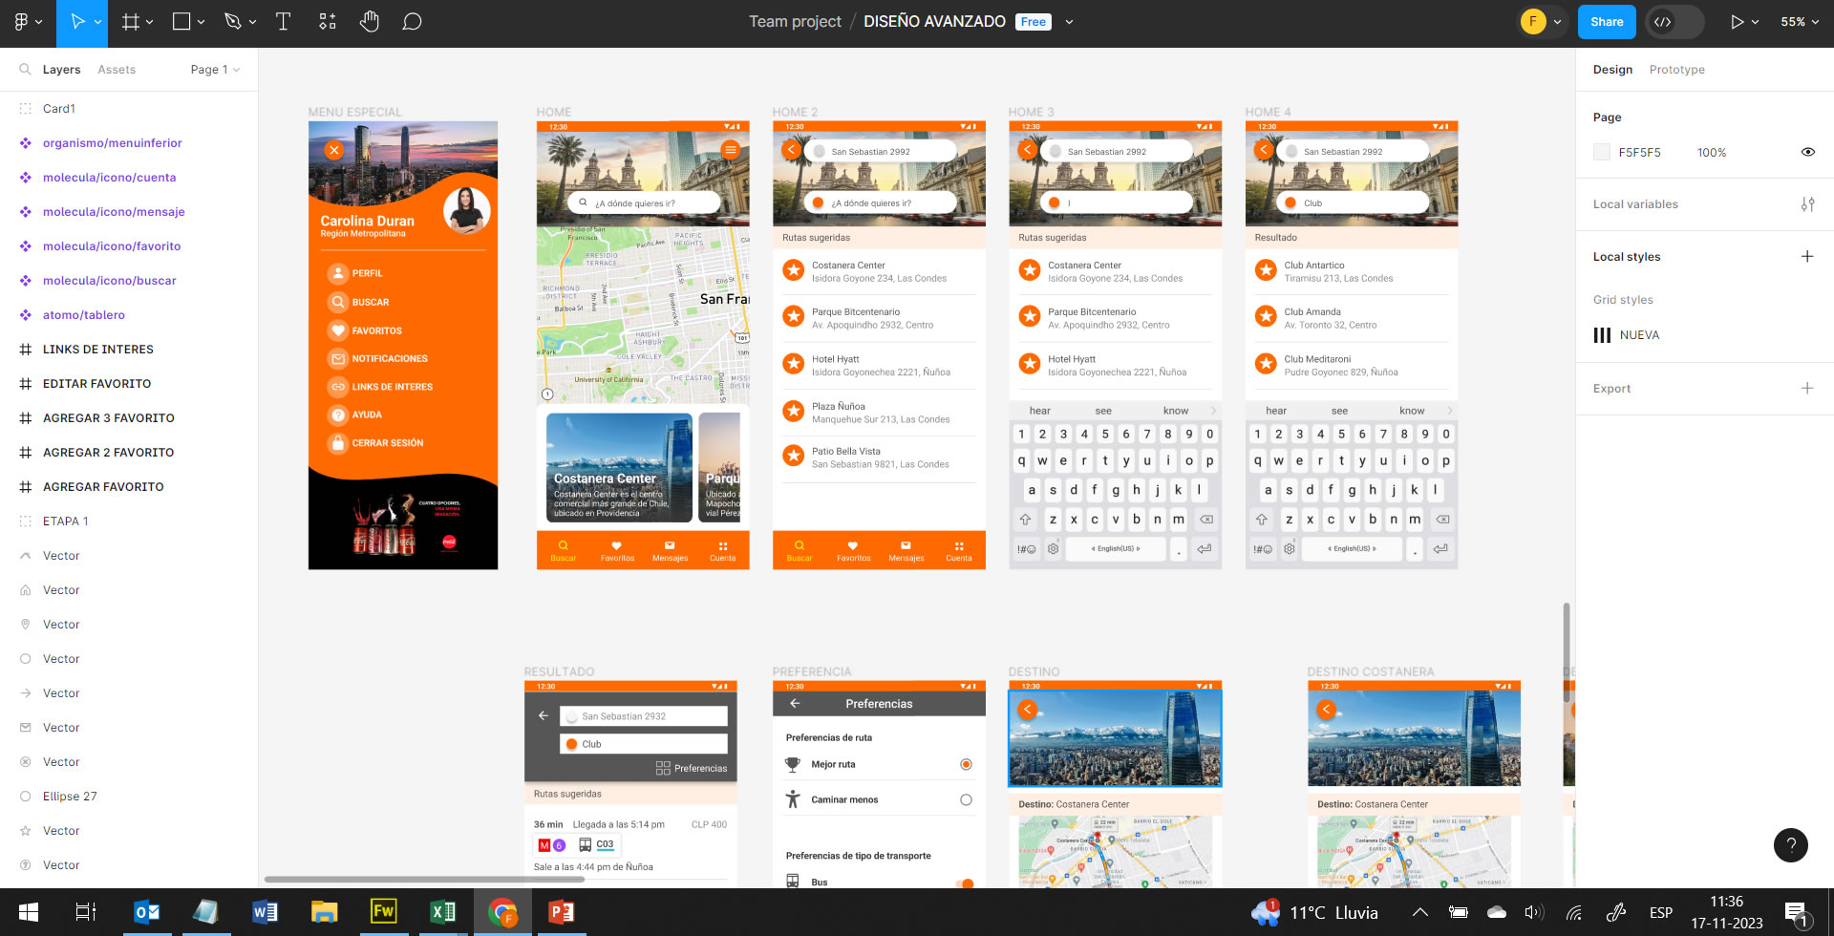Select the LINKS DE INTERES frame layer
Screen dimensions: 1834x936
click(97, 350)
